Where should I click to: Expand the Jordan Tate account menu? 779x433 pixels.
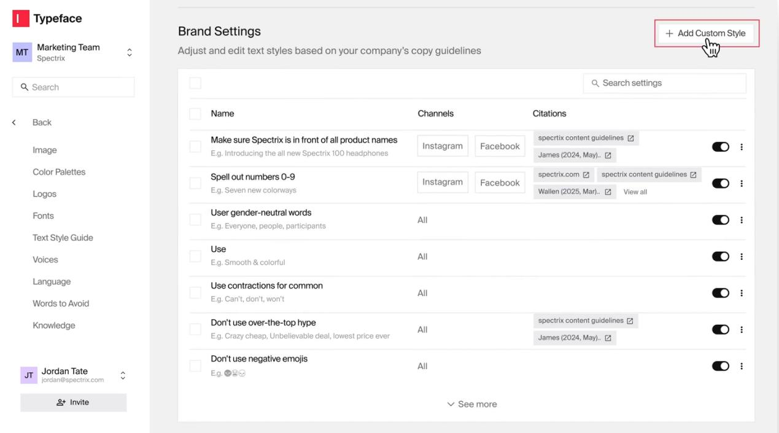point(123,375)
